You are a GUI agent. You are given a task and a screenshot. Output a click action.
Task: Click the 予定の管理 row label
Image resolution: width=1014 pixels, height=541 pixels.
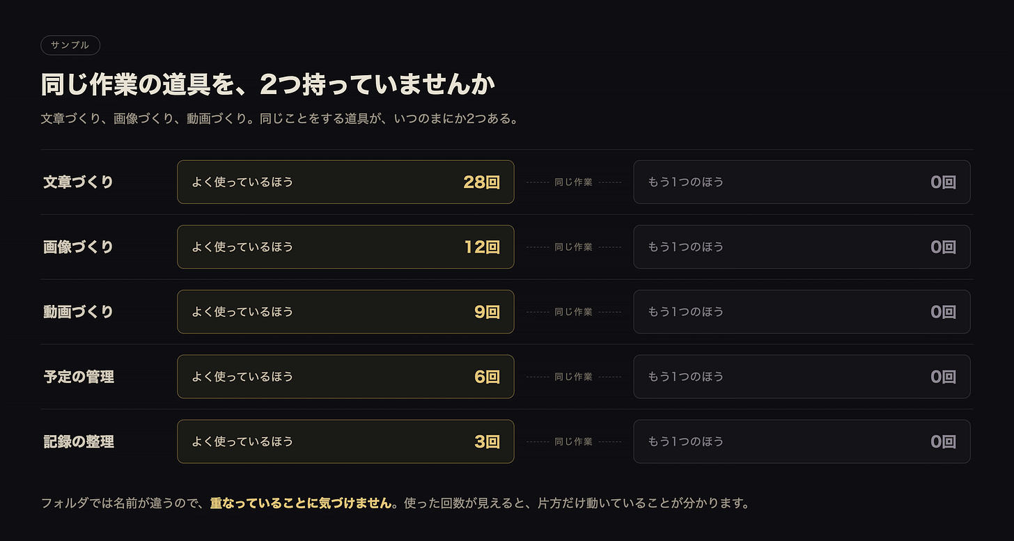point(78,377)
